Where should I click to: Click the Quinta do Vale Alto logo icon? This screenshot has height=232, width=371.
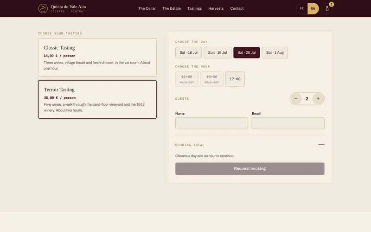pyautogui.click(x=43, y=8)
